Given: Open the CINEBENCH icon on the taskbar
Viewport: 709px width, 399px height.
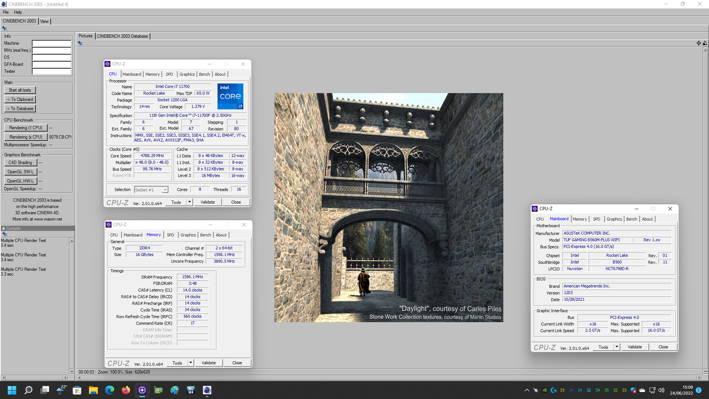Looking at the screenshot, I should (x=207, y=390).
